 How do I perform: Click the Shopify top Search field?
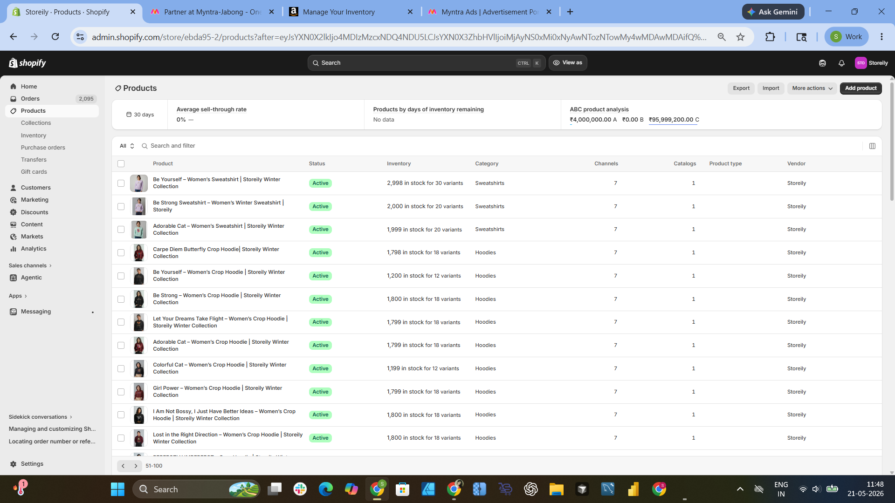click(x=427, y=63)
